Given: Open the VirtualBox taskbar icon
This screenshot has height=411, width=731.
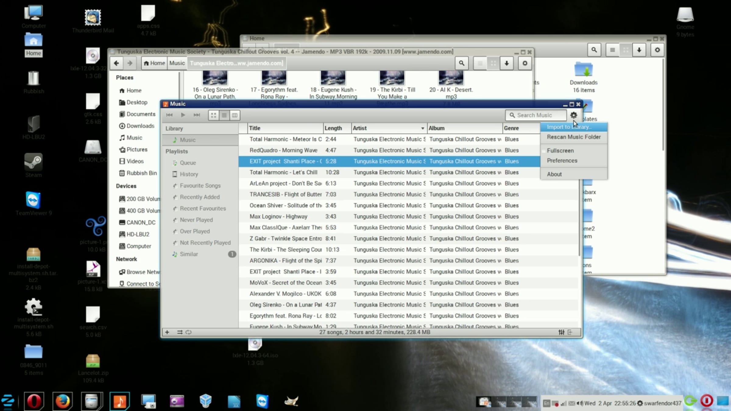Looking at the screenshot, I should point(206,401).
